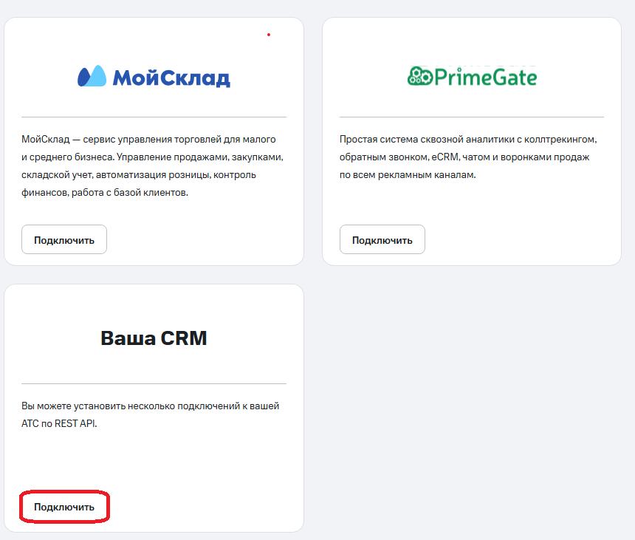Click the МойСклад wordmark text

(171, 78)
